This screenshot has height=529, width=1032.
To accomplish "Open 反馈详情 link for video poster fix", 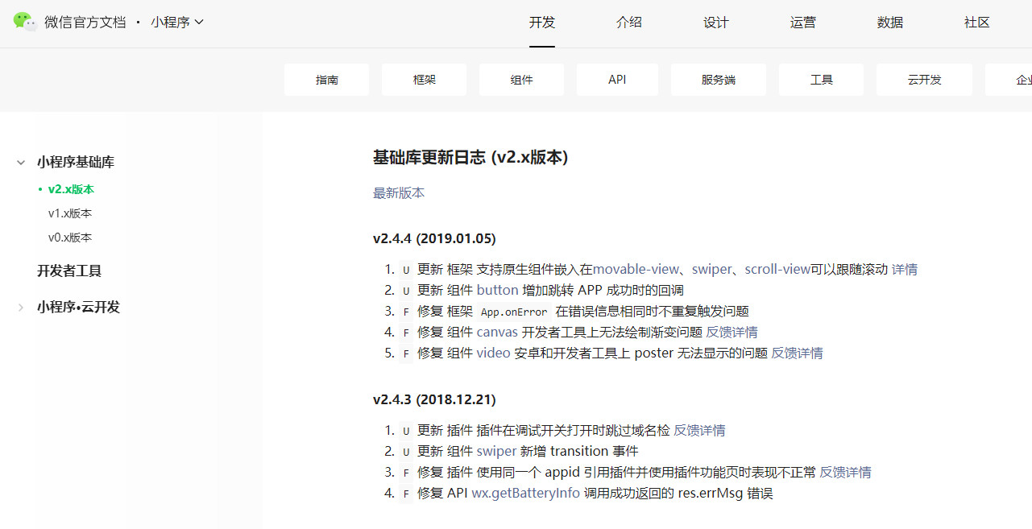I will coord(798,353).
